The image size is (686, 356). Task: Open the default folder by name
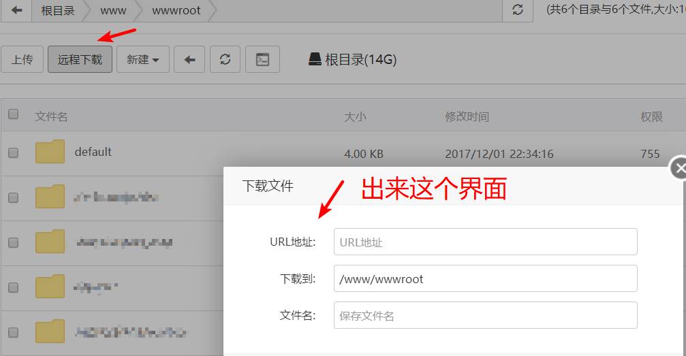(x=93, y=152)
